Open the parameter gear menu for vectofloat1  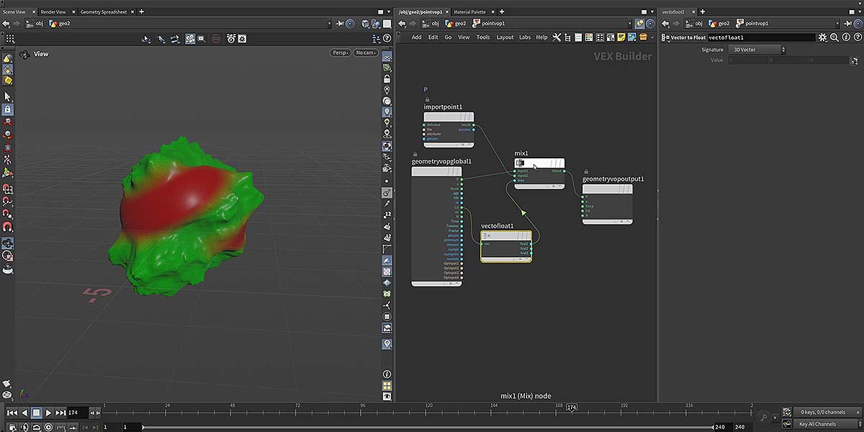point(822,37)
